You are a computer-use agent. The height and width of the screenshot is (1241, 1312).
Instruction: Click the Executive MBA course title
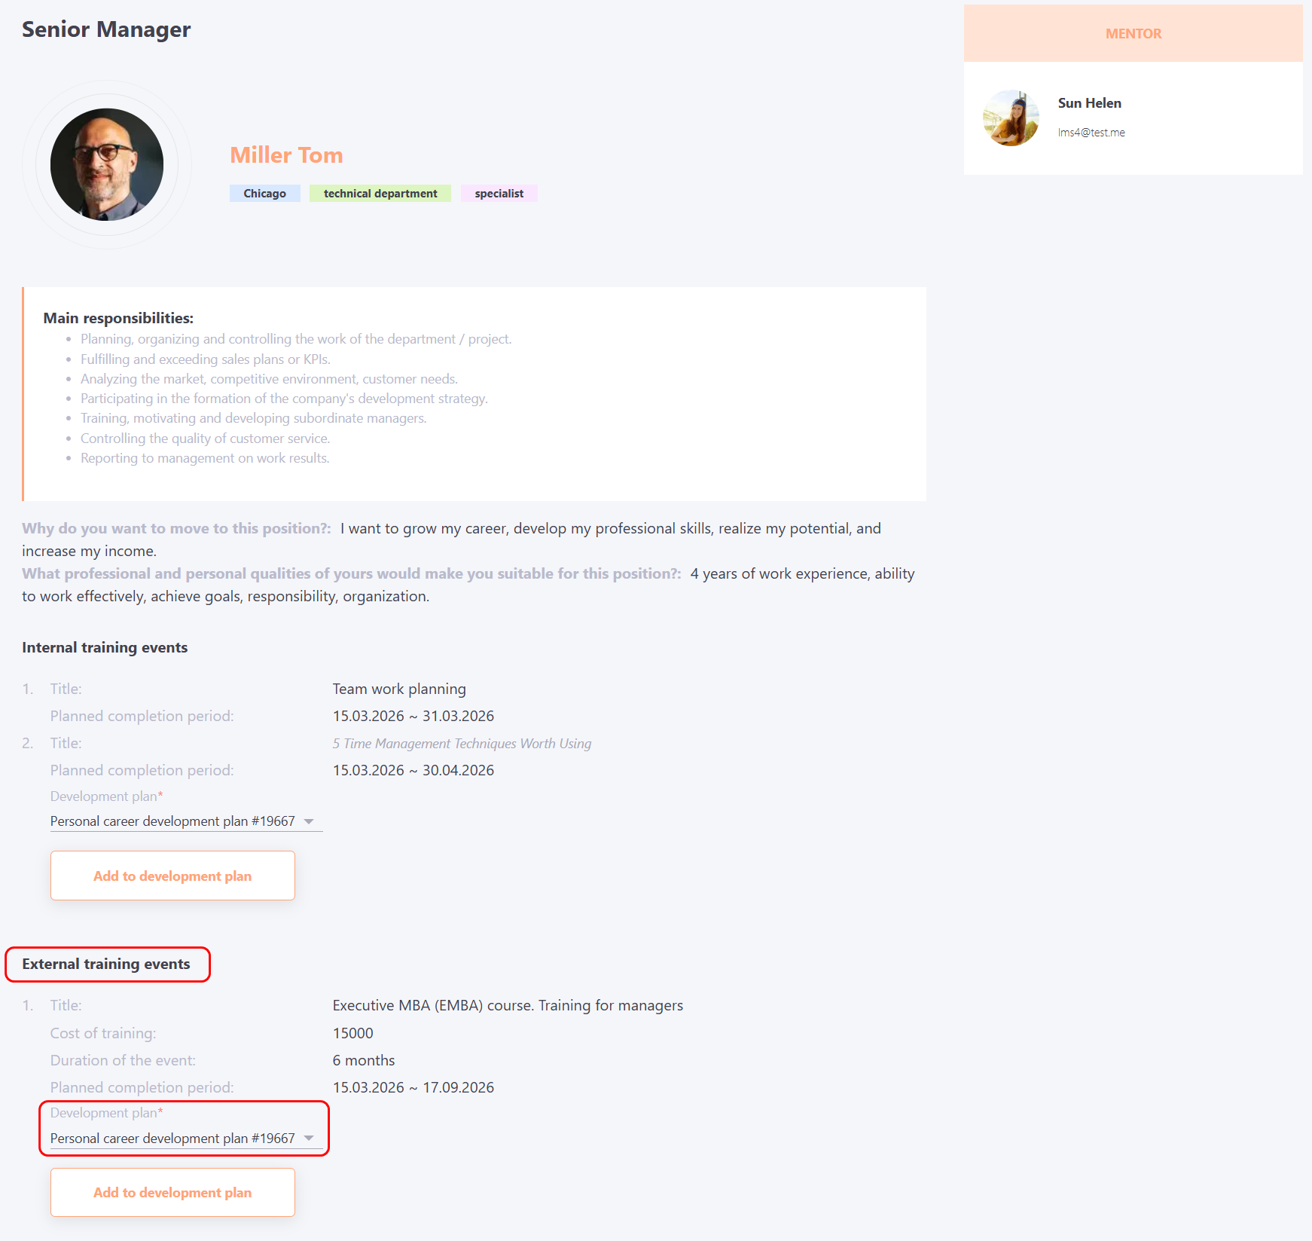pos(508,1005)
